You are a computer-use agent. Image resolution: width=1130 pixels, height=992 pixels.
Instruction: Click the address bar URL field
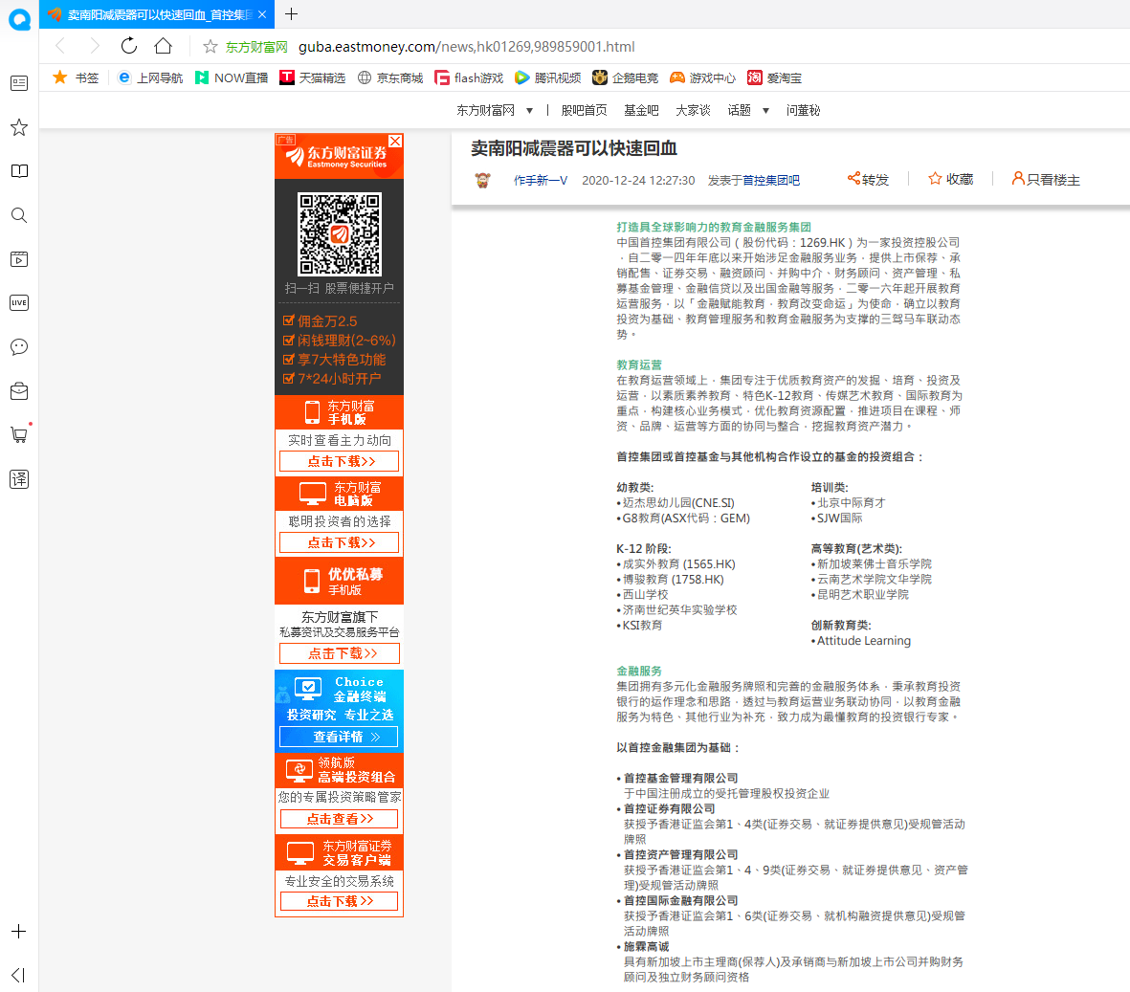467,47
